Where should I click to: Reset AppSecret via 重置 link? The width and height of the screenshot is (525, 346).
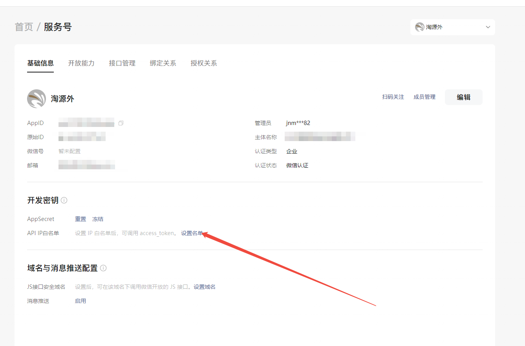point(80,219)
